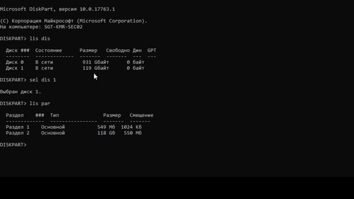The image size is (354, 199).
Task: Click the column header 'Тип'
Action: (54, 116)
